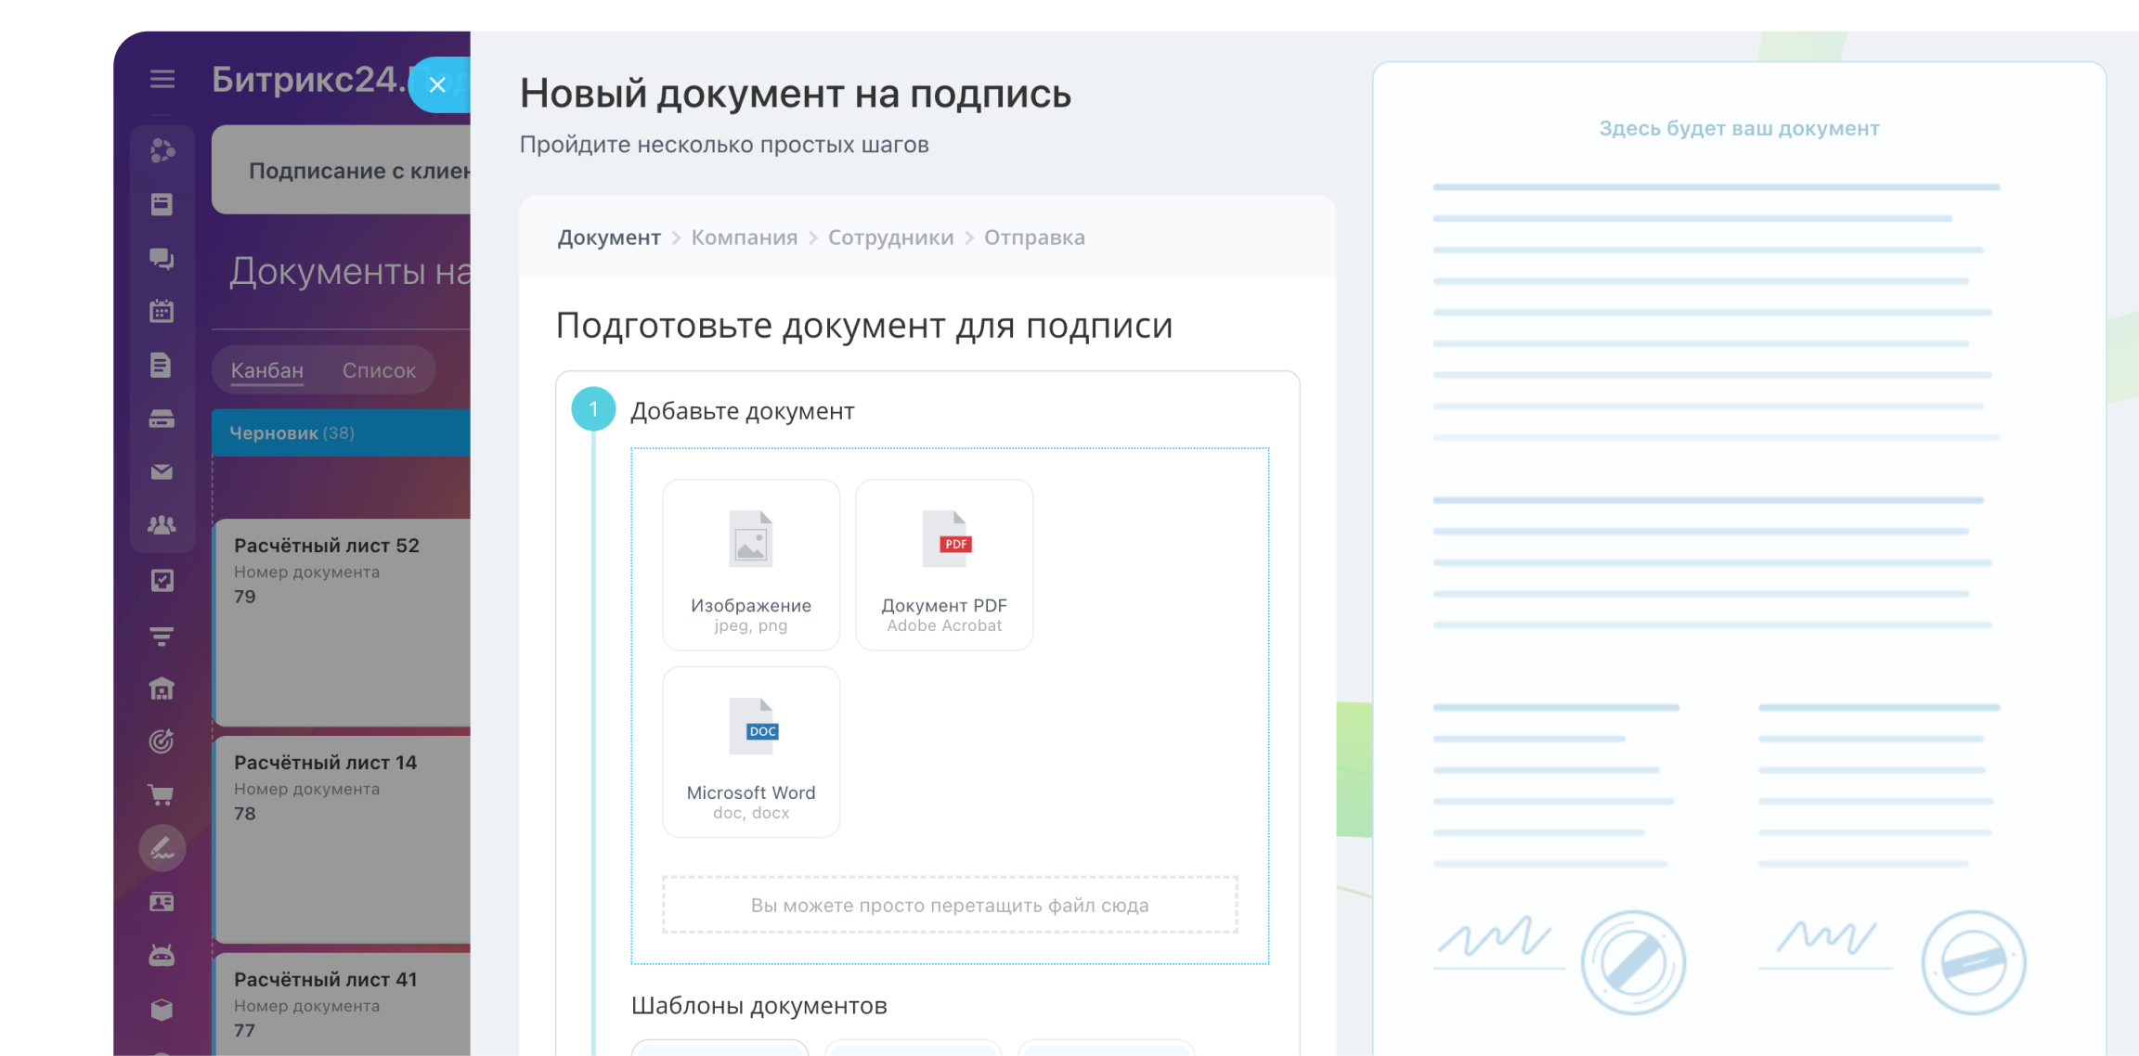Screen dimensions: 2139x1056
Task: Choose the Изображение jpeg, png upload tile
Action: pos(751,564)
